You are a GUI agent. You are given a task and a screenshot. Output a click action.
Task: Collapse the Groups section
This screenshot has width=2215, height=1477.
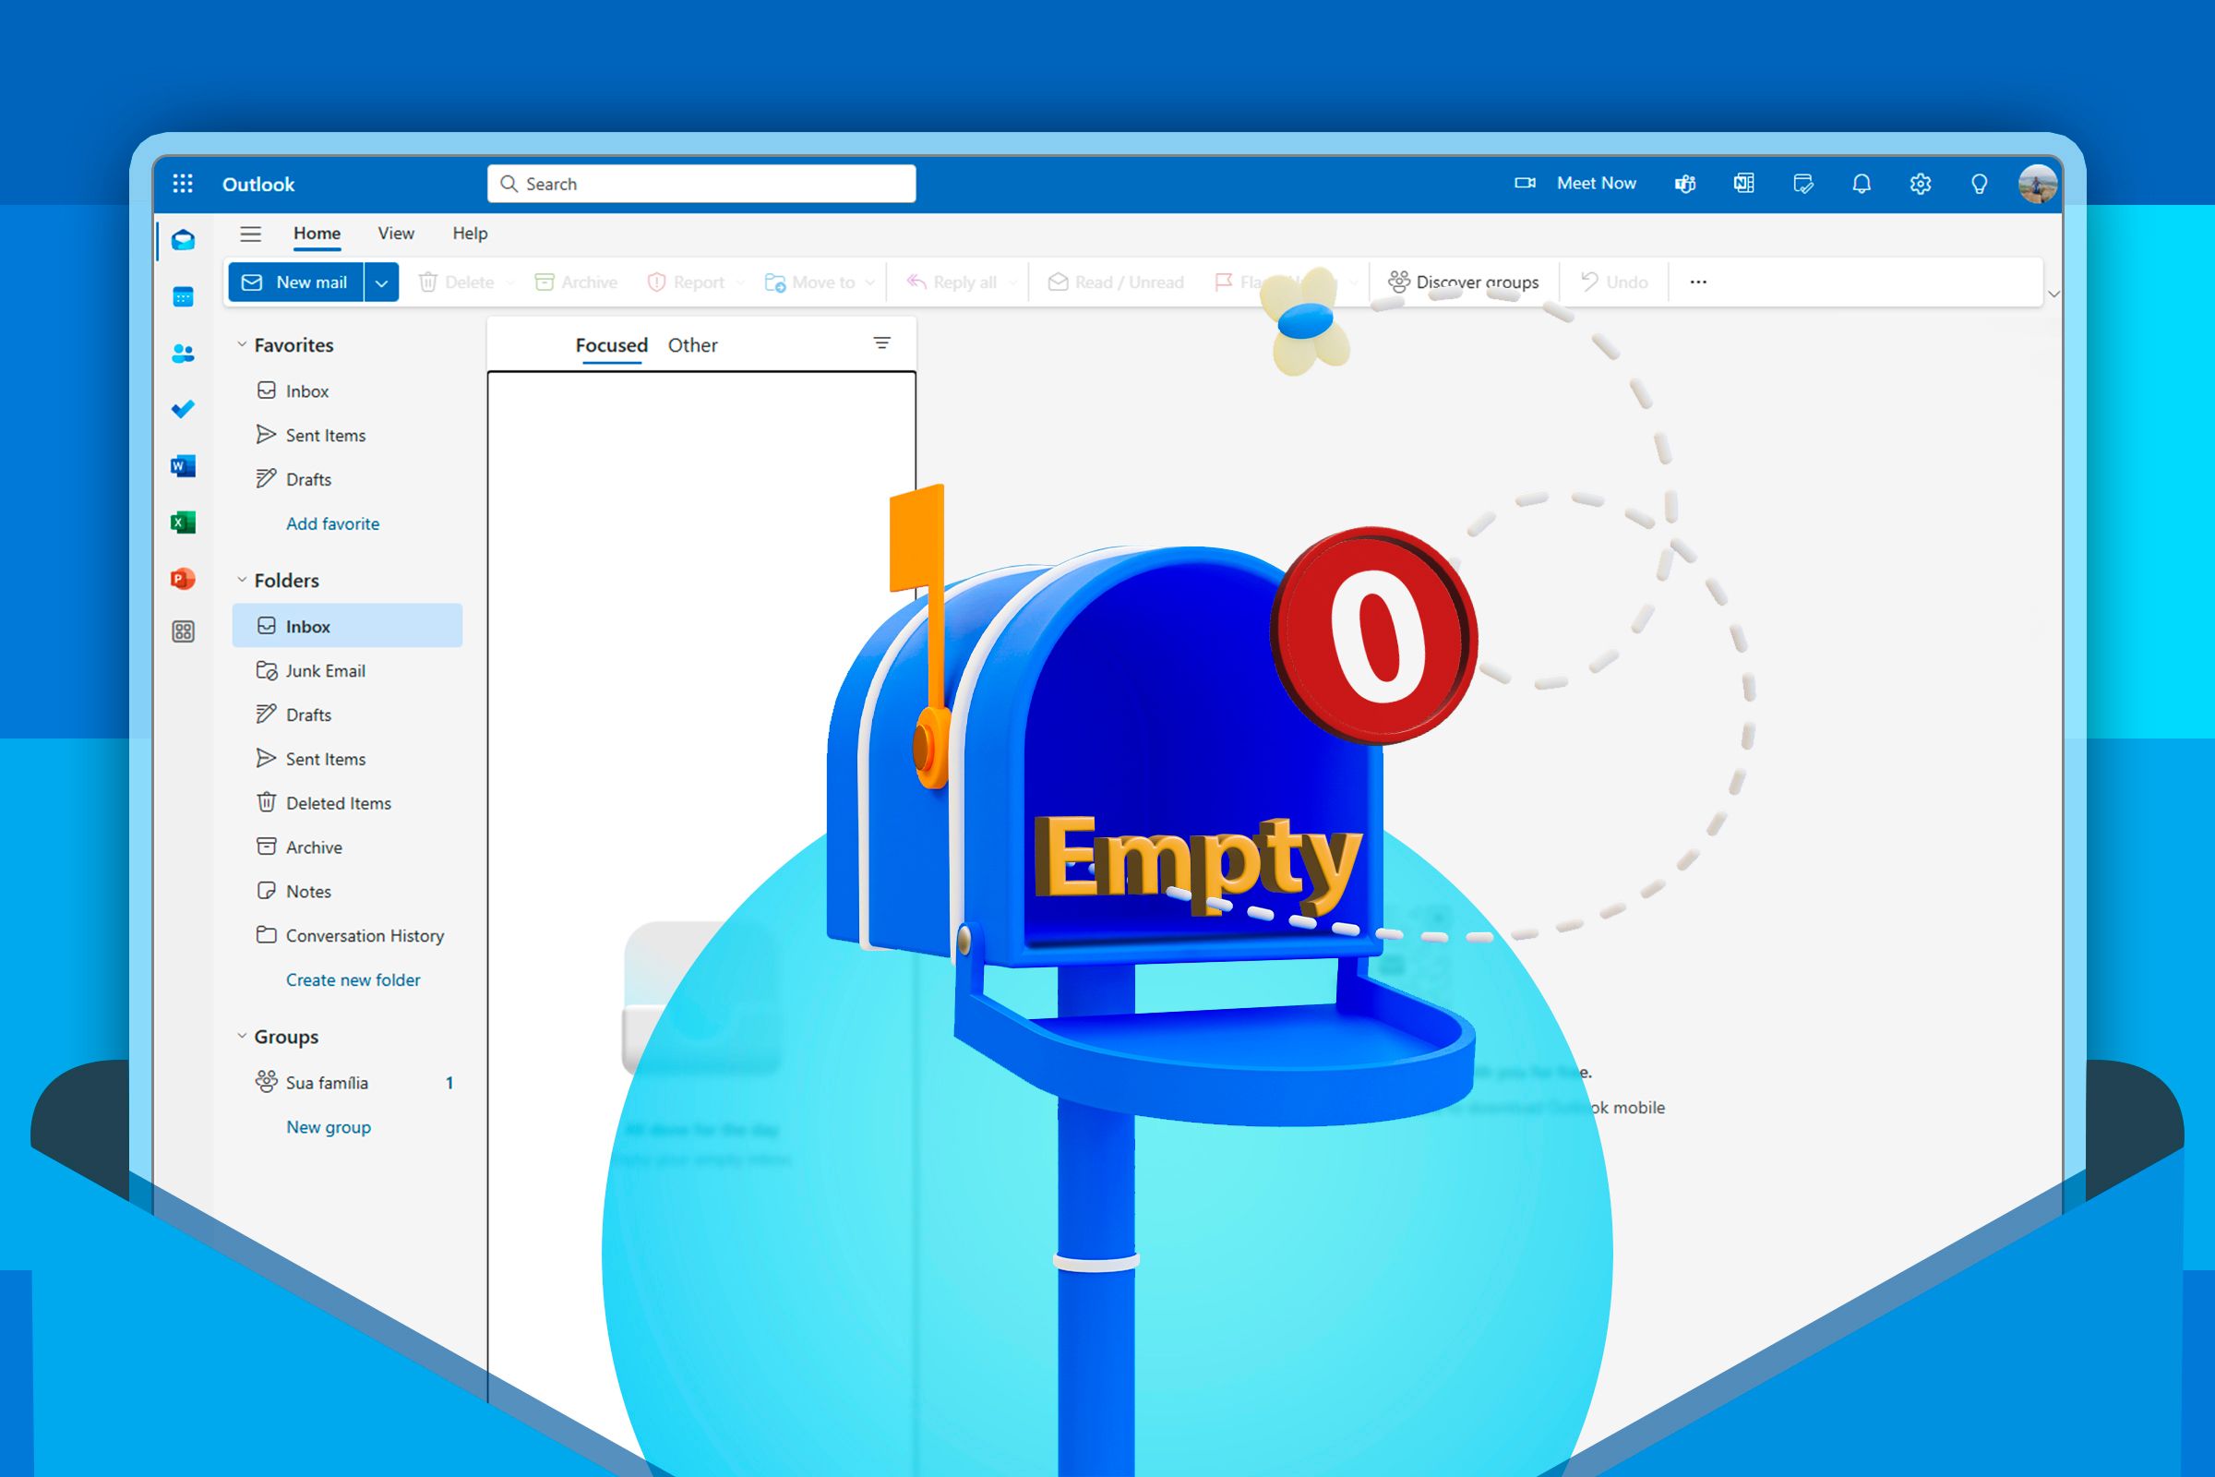242,1036
